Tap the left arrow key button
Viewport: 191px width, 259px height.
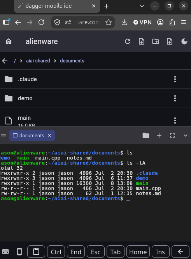click(x=180, y=252)
